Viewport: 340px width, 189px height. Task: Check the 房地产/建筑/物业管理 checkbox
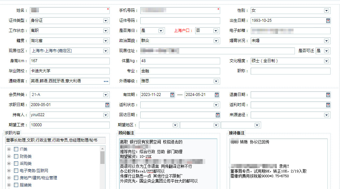pos(16,178)
